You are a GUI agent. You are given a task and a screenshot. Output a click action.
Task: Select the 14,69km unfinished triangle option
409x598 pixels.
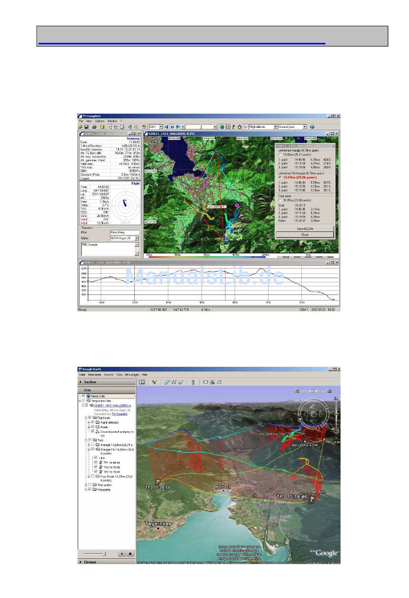[x=280, y=154]
